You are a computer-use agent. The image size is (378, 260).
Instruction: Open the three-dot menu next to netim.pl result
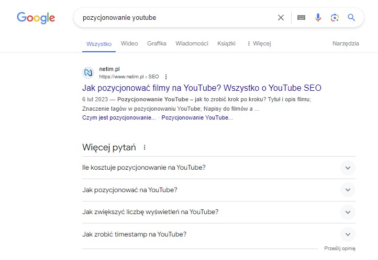[x=166, y=77]
